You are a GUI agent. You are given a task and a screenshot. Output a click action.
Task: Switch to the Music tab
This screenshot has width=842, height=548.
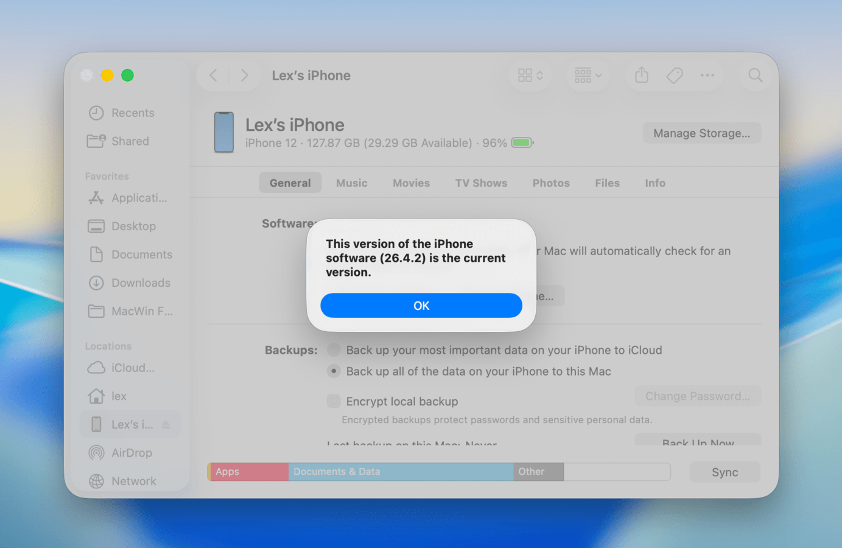(352, 183)
